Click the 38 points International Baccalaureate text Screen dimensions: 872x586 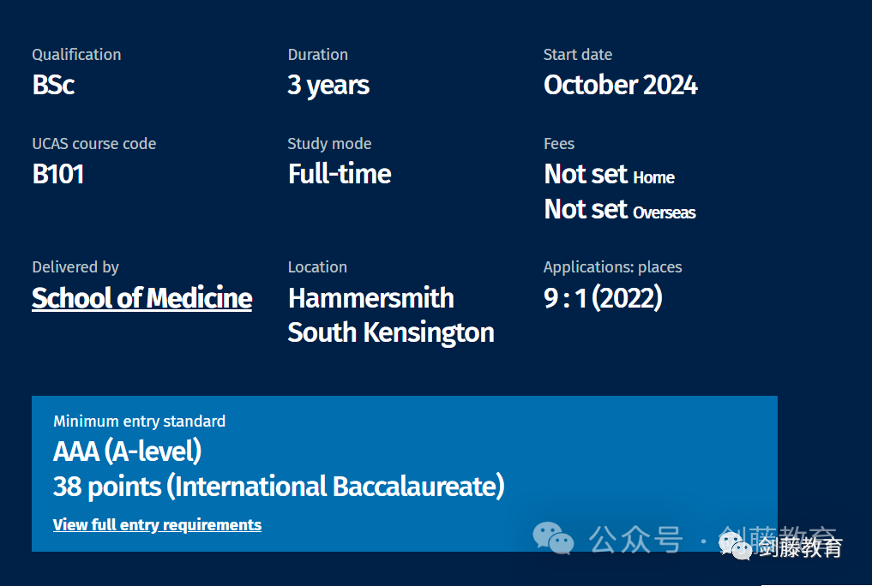(x=279, y=487)
